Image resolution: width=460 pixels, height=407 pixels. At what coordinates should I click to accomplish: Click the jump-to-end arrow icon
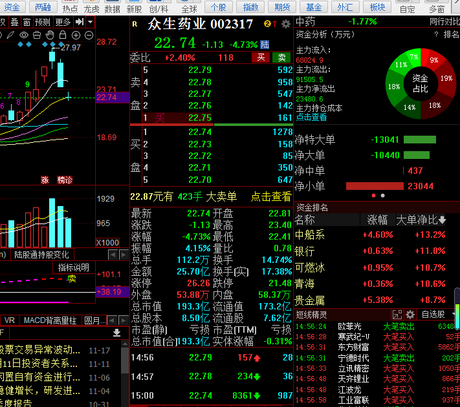point(80,22)
